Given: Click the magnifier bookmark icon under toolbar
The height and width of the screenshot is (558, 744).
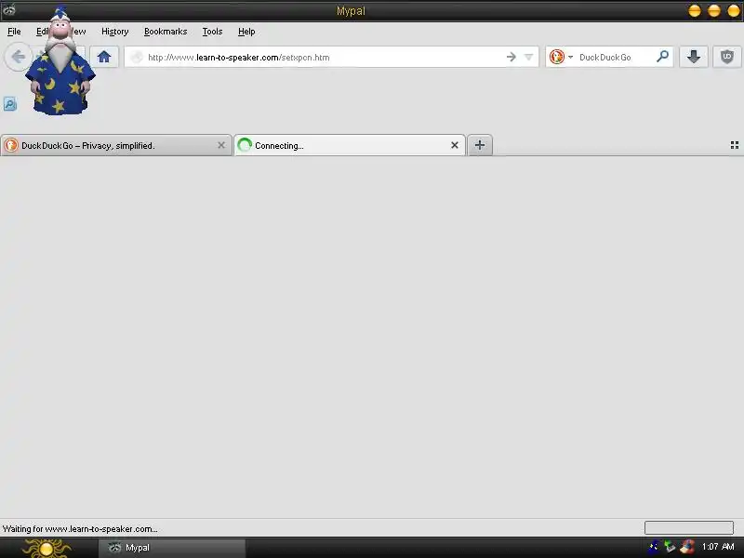Looking at the screenshot, I should tap(10, 103).
